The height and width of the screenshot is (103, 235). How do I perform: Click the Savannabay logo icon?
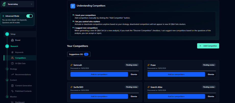coord(4,4)
